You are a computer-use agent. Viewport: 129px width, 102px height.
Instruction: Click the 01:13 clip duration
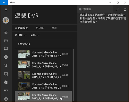[x=65, y=86]
